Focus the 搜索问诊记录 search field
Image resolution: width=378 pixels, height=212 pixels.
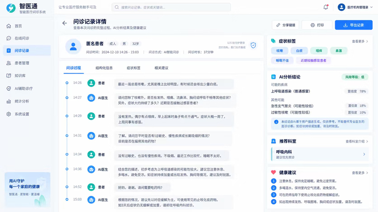click(x=171, y=7)
